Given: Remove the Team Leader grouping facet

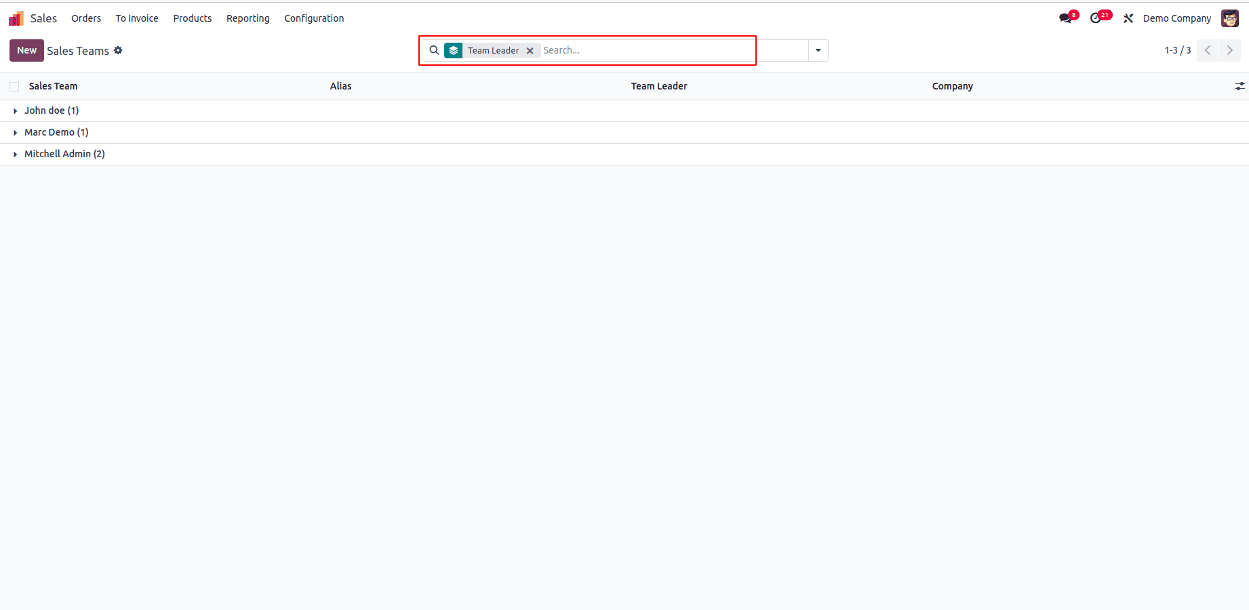Looking at the screenshot, I should click(x=530, y=51).
